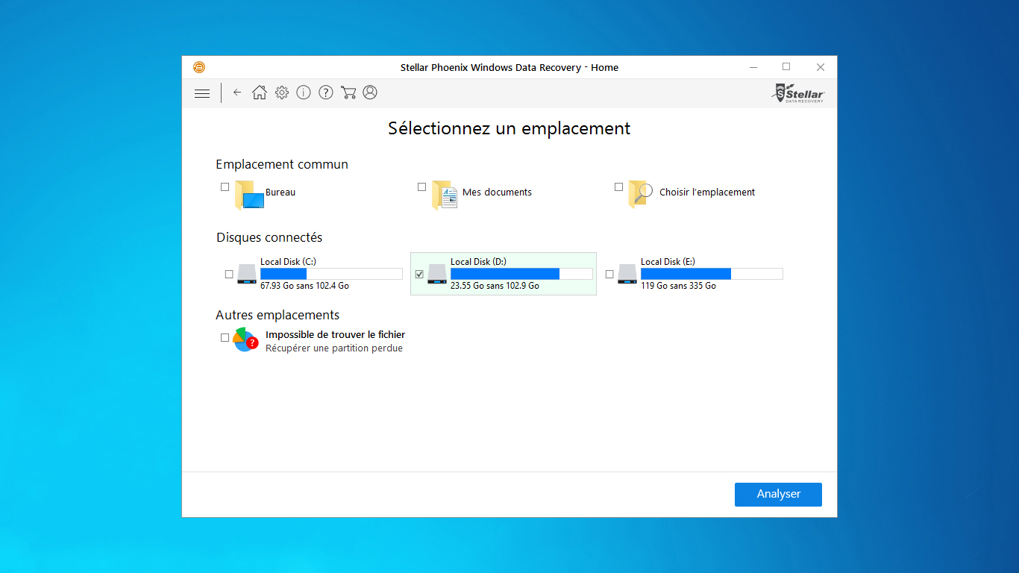Show info via circled i icon
Screen dimensions: 1019x573
(304, 93)
